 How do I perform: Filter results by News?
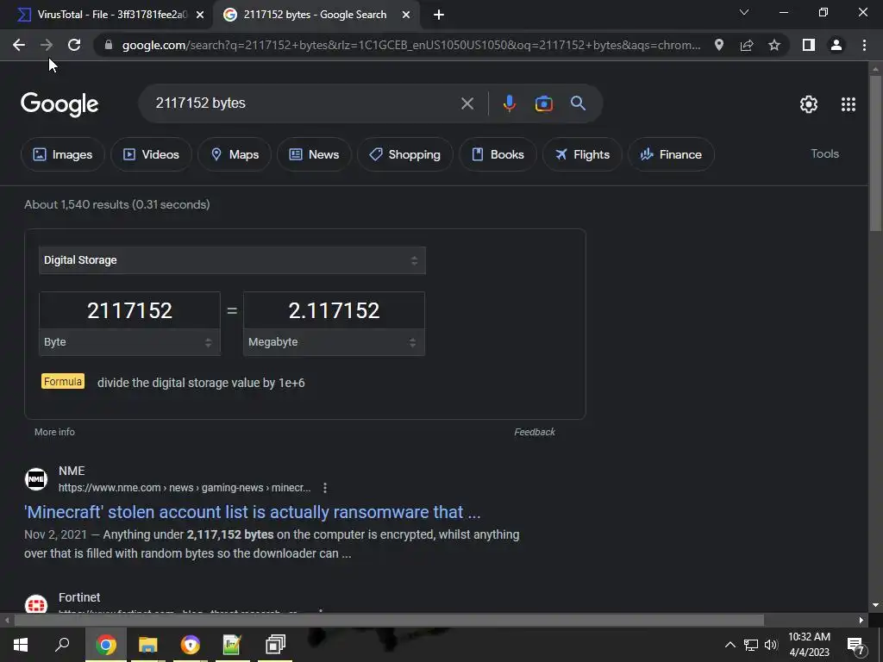pyautogui.click(x=314, y=154)
